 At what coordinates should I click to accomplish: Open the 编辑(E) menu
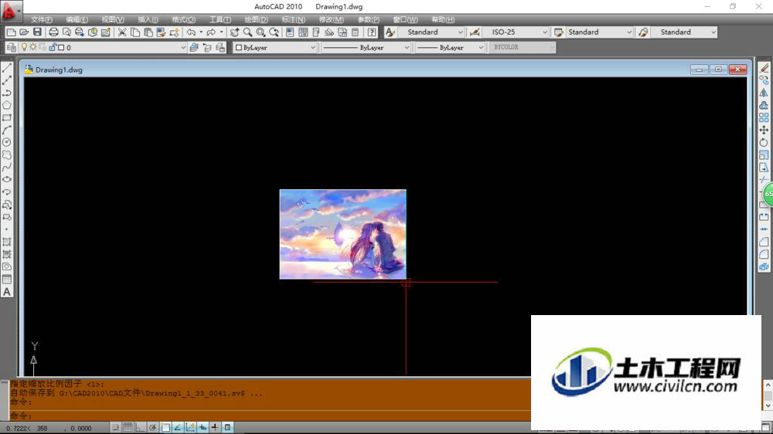tap(77, 20)
